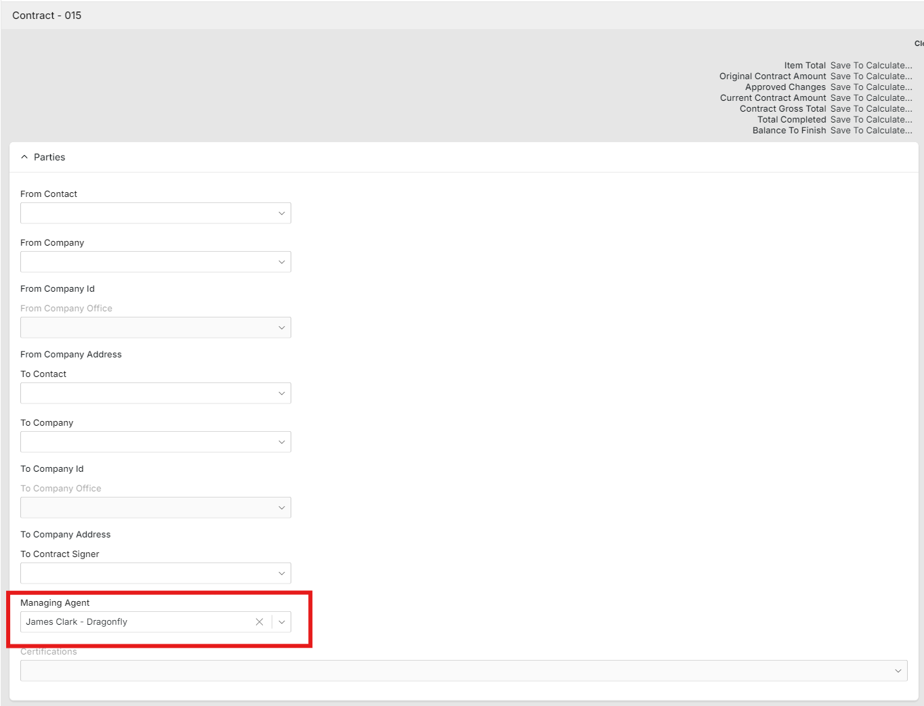Click the To Contact dropdown arrow
The height and width of the screenshot is (706, 924).
click(282, 393)
